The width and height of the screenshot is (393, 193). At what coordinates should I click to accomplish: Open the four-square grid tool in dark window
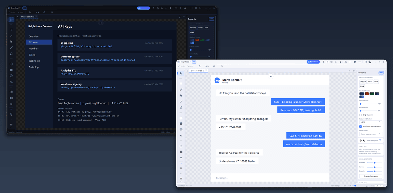pyautogui.click(x=11, y=98)
